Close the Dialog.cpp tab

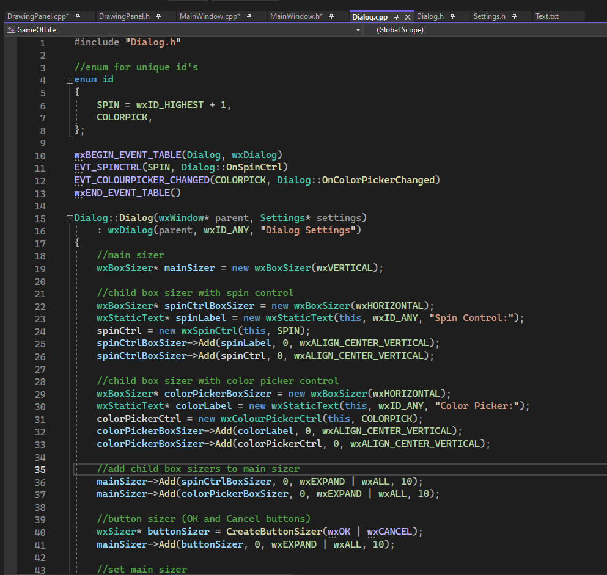point(408,17)
